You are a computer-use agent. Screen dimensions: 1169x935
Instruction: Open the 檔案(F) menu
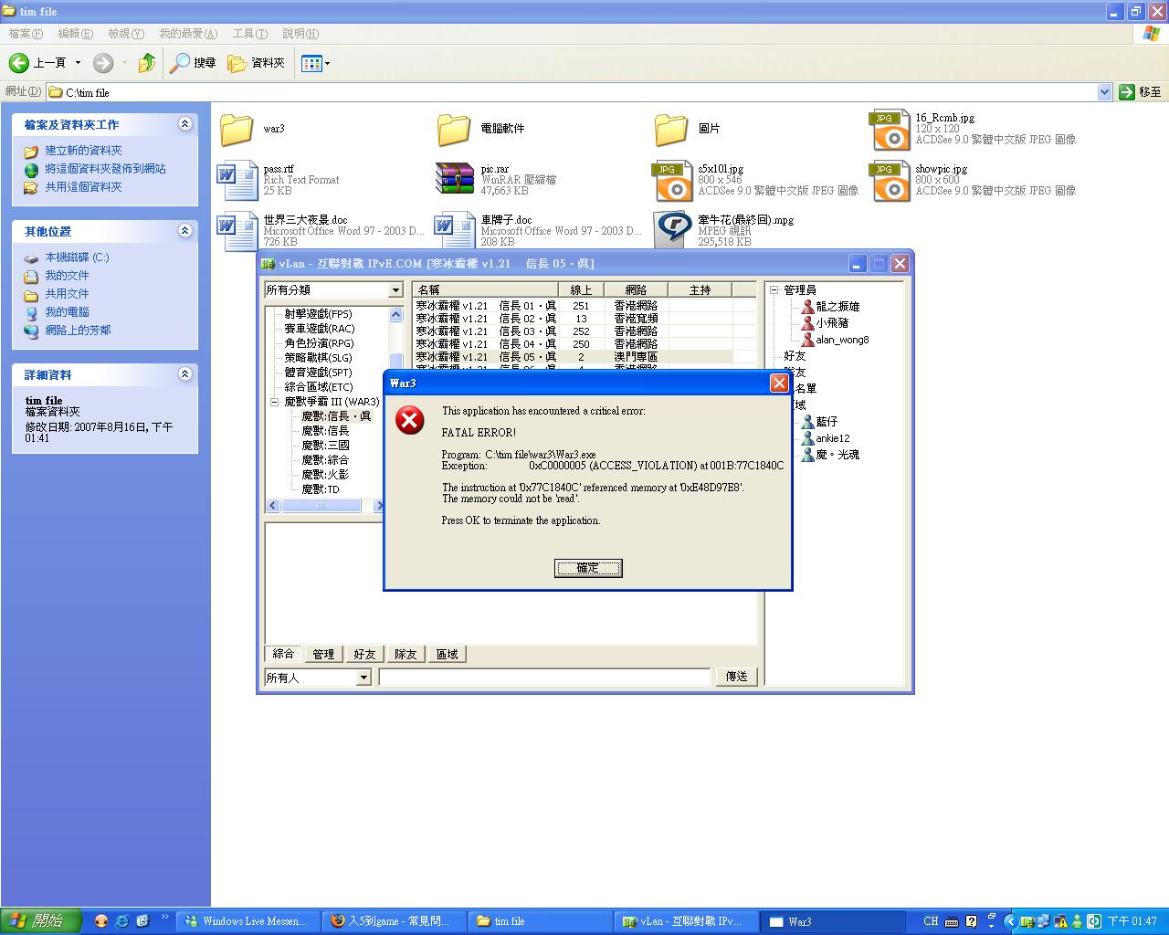pos(26,34)
